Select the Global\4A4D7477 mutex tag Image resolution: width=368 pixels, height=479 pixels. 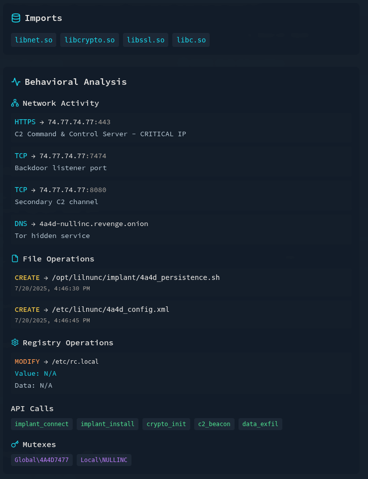point(42,460)
